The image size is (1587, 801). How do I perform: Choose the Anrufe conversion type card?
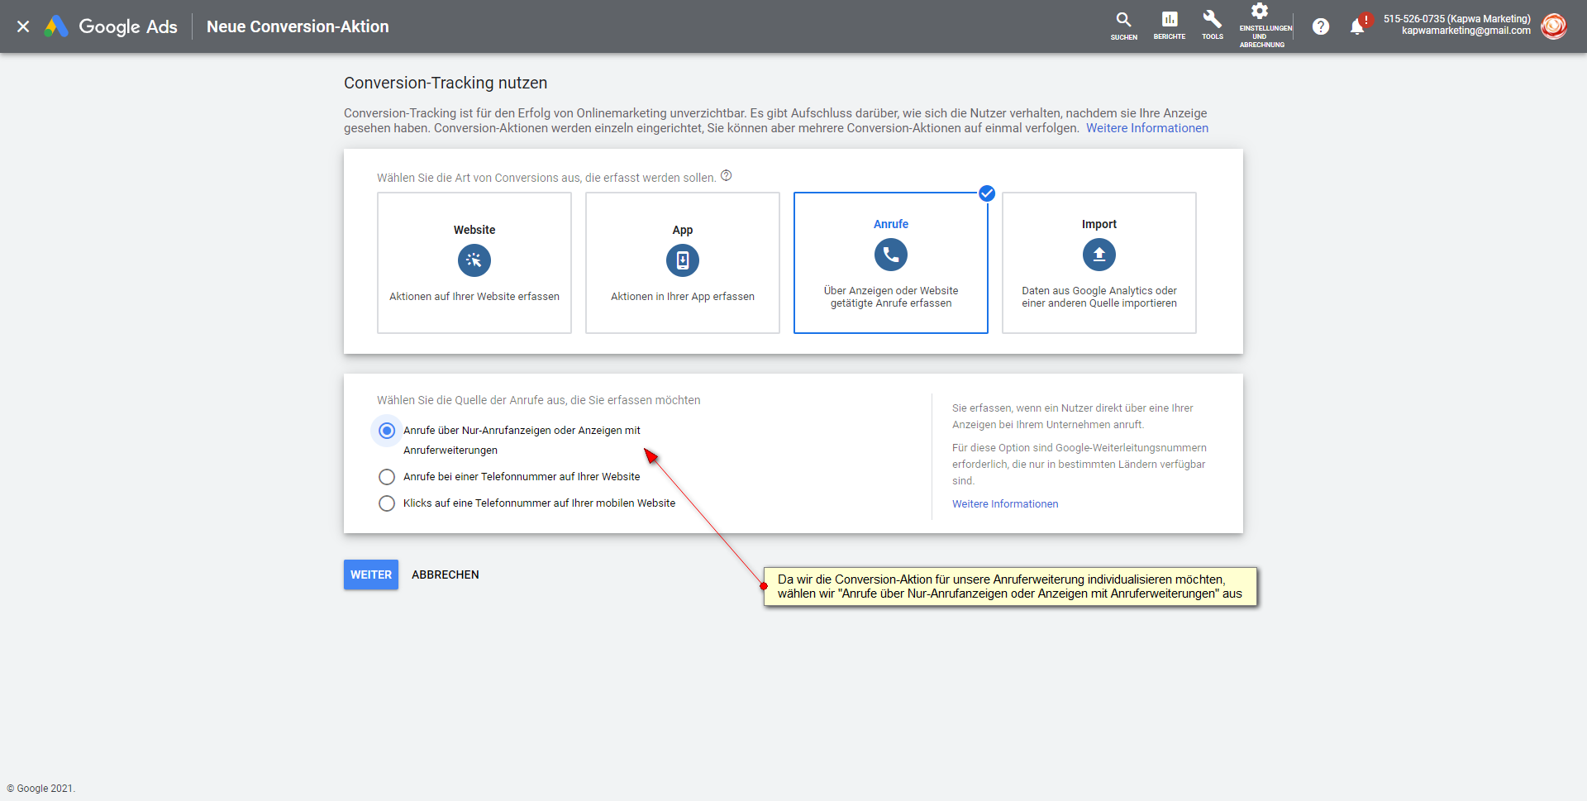[x=891, y=263]
